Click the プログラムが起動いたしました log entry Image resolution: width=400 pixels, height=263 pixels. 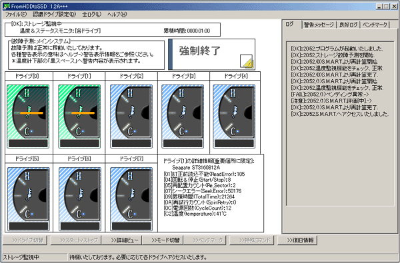pos(337,49)
